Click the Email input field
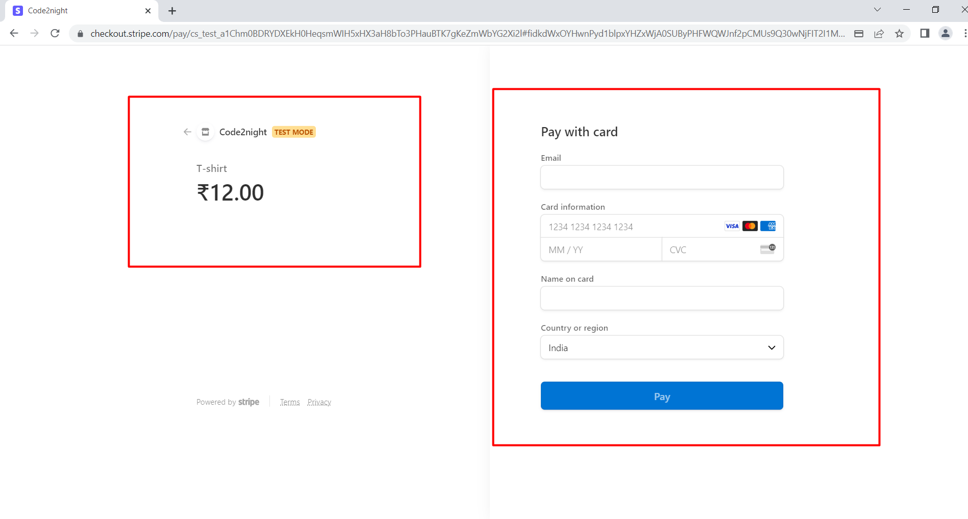The width and height of the screenshot is (968, 519). click(x=662, y=177)
